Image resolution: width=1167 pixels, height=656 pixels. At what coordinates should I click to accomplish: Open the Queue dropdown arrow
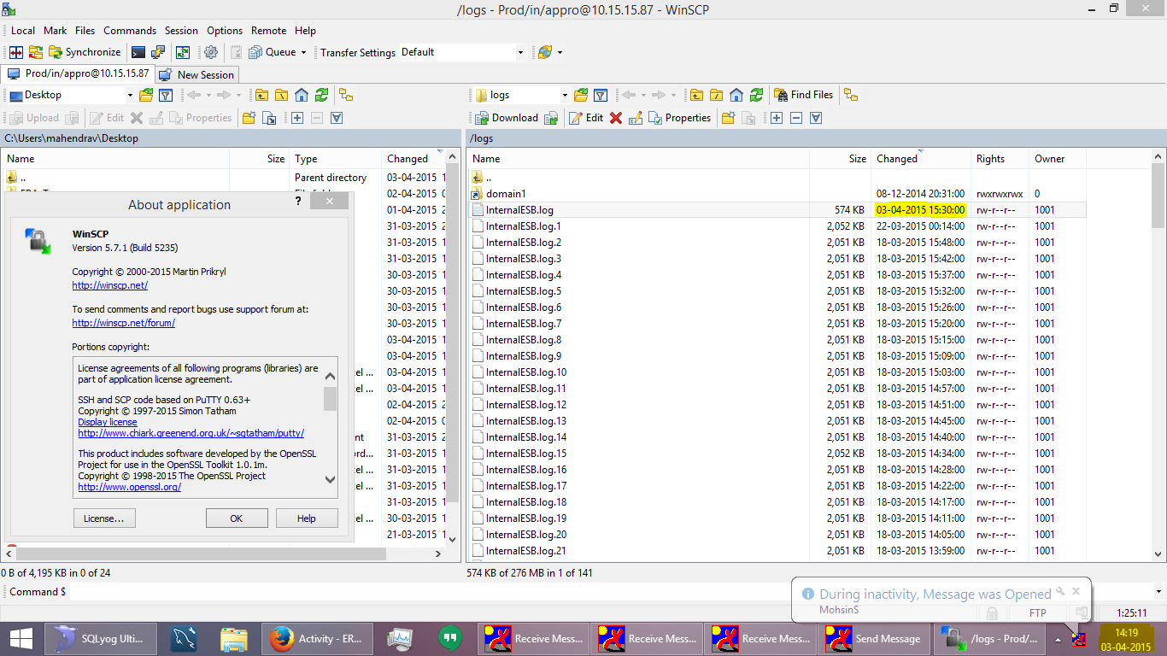(x=303, y=52)
